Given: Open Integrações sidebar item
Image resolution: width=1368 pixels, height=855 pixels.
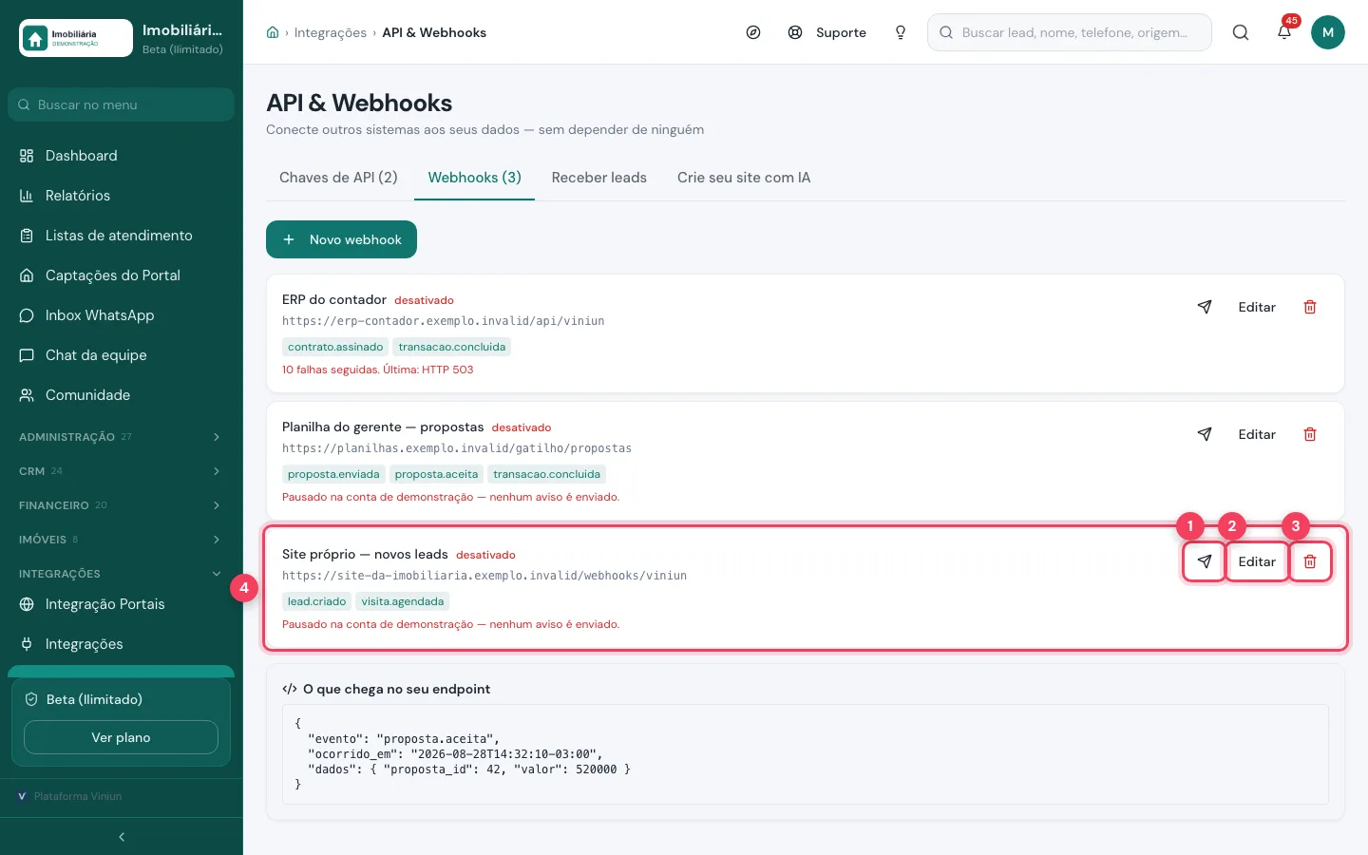Looking at the screenshot, I should pos(122,644).
